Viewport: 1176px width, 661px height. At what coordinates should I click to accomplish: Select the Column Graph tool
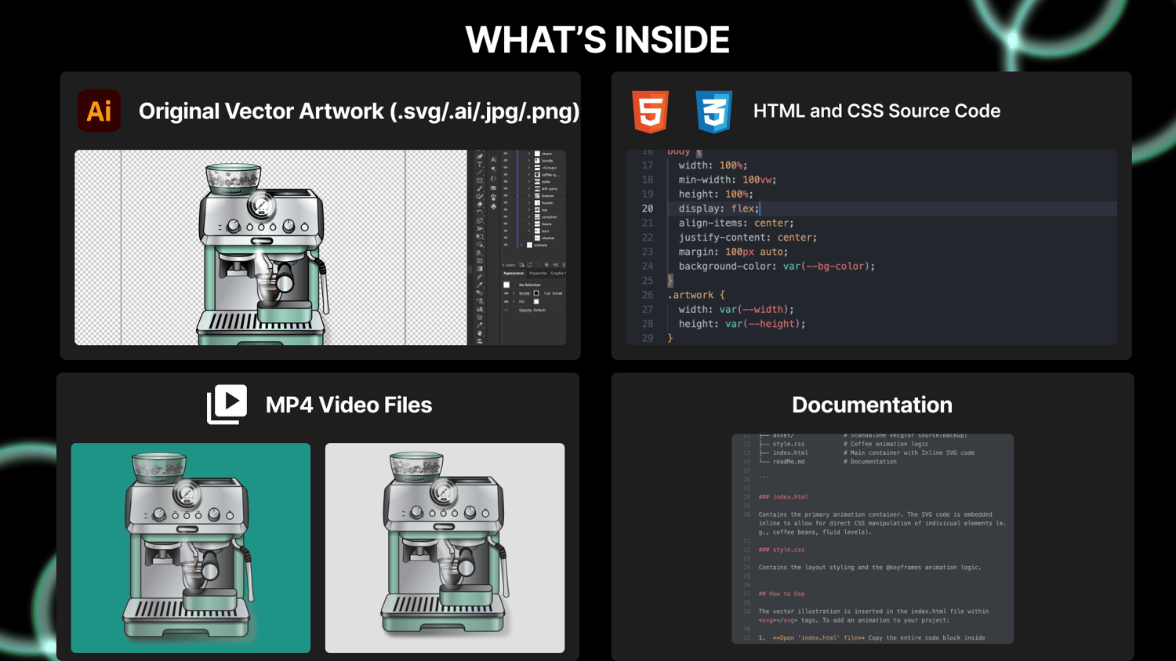pos(480,309)
